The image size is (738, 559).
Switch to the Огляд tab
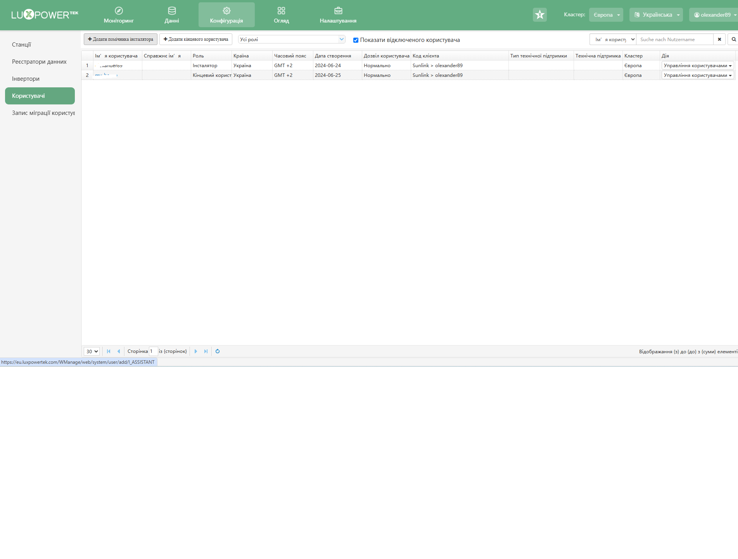281,15
